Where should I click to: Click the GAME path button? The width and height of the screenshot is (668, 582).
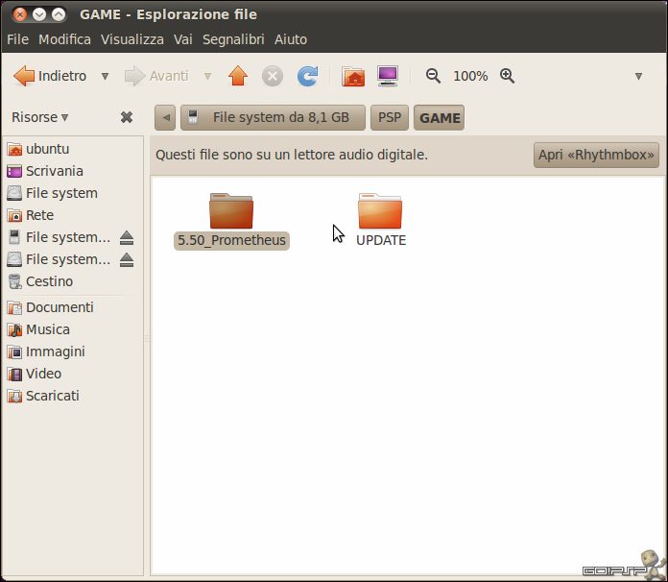(x=440, y=118)
